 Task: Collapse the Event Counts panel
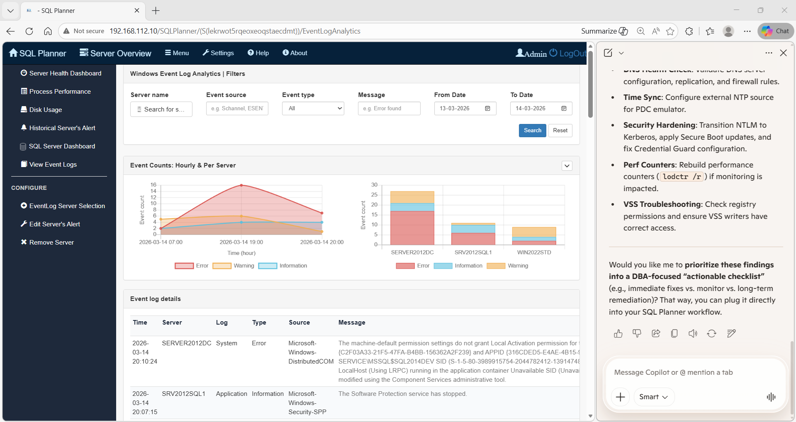click(567, 165)
